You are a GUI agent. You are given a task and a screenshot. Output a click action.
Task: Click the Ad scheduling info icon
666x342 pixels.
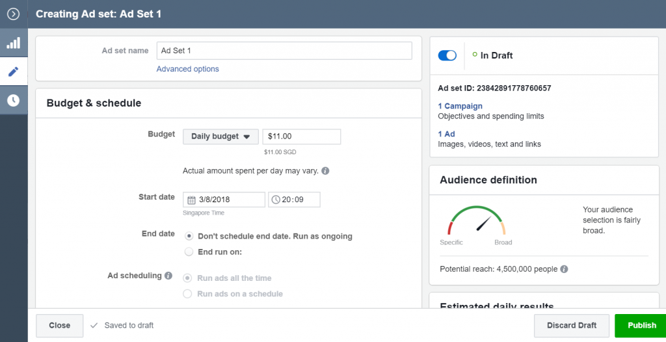coord(168,276)
